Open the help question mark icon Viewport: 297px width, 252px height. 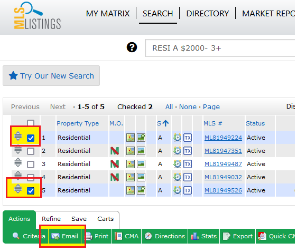132,47
